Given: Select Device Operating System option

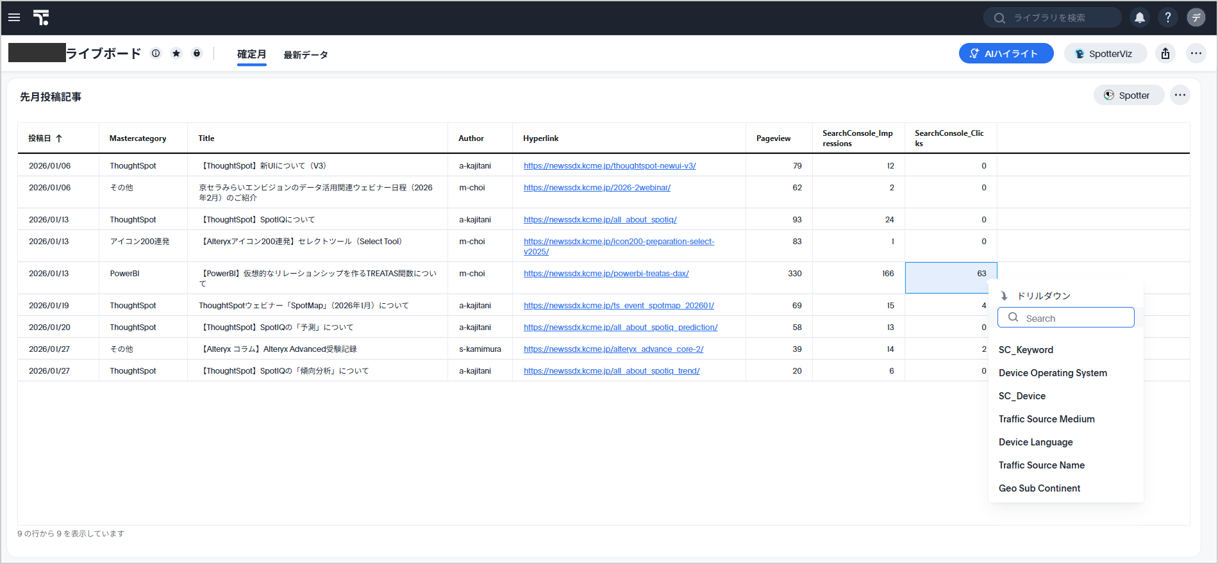Looking at the screenshot, I should point(1053,373).
